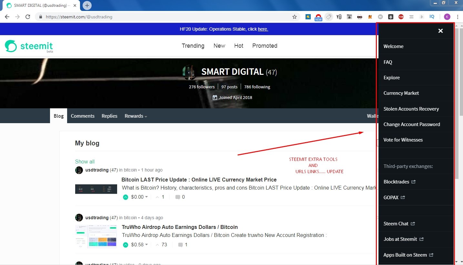This screenshot has width=463, height=265.
Task: Open the Promoted posts feed
Action: (265, 46)
